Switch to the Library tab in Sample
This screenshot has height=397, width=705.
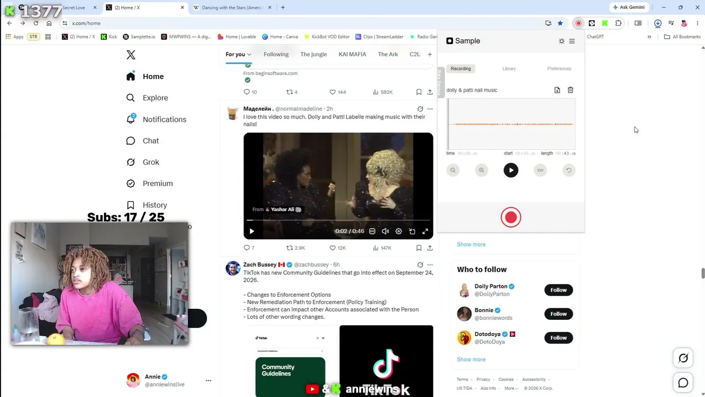(509, 69)
